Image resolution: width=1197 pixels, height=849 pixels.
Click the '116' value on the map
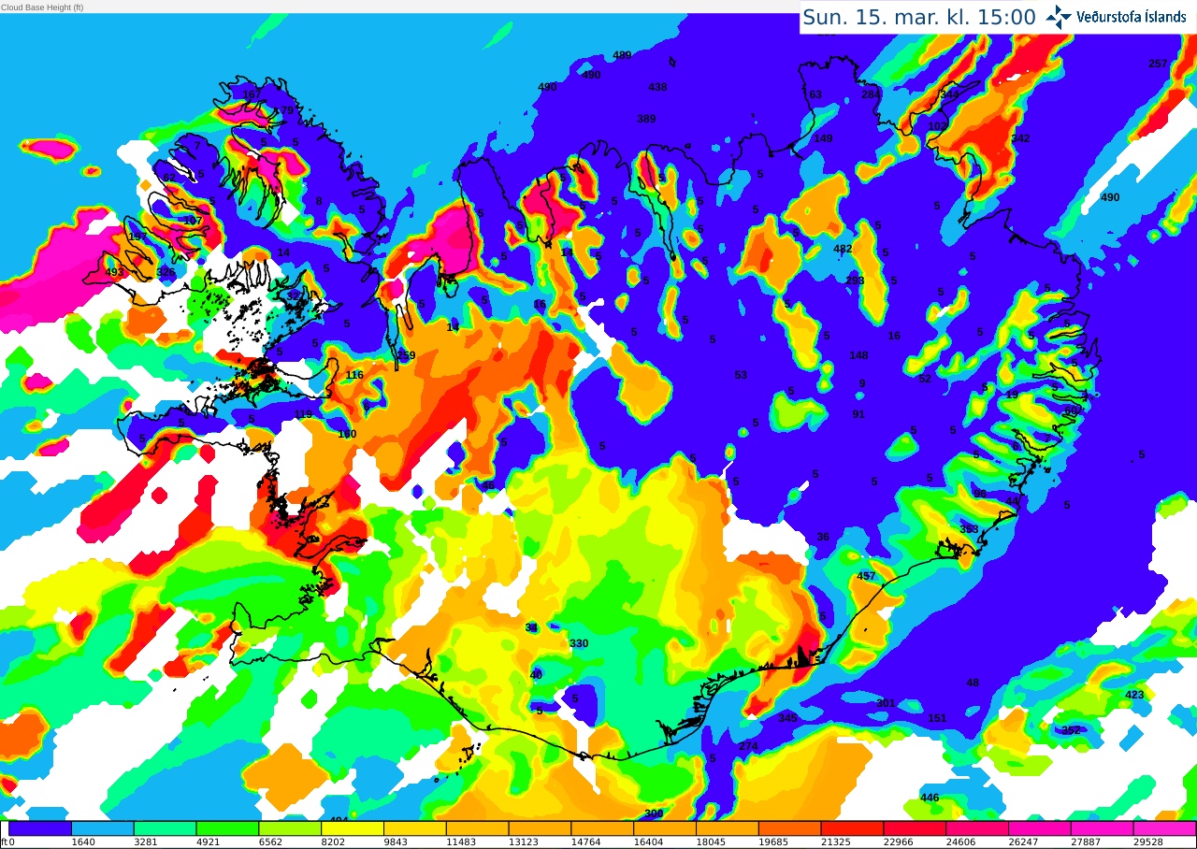(x=354, y=375)
